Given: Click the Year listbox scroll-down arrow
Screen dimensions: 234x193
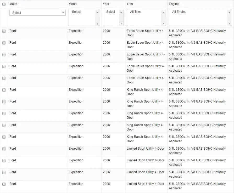Looking at the screenshot, I should click(x=121, y=23).
